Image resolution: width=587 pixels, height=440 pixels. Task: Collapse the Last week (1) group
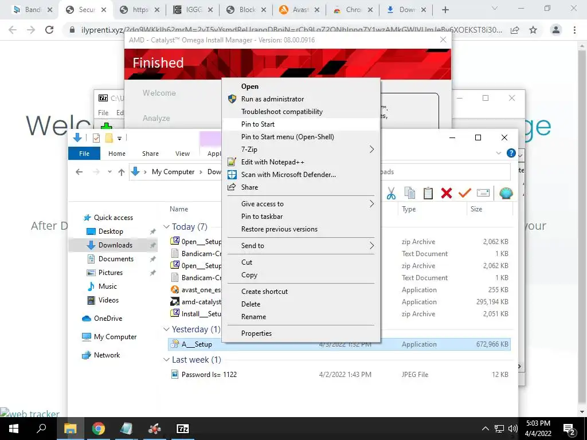tap(166, 360)
